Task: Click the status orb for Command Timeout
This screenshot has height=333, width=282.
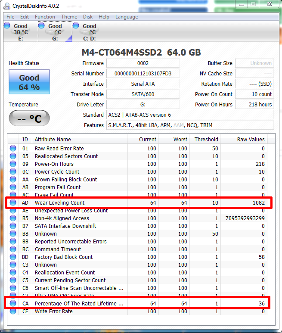Action: tap(13, 249)
